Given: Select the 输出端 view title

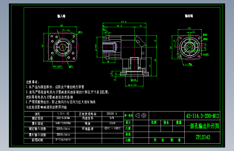Looking at the screenshot, I should 189,16.
